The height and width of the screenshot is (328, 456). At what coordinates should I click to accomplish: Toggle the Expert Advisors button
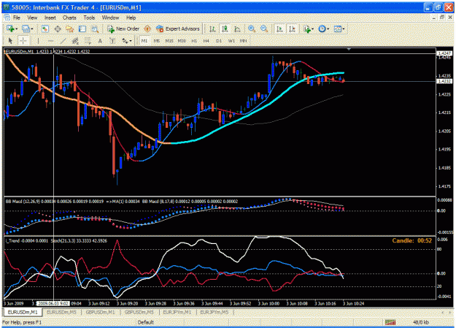178,28
